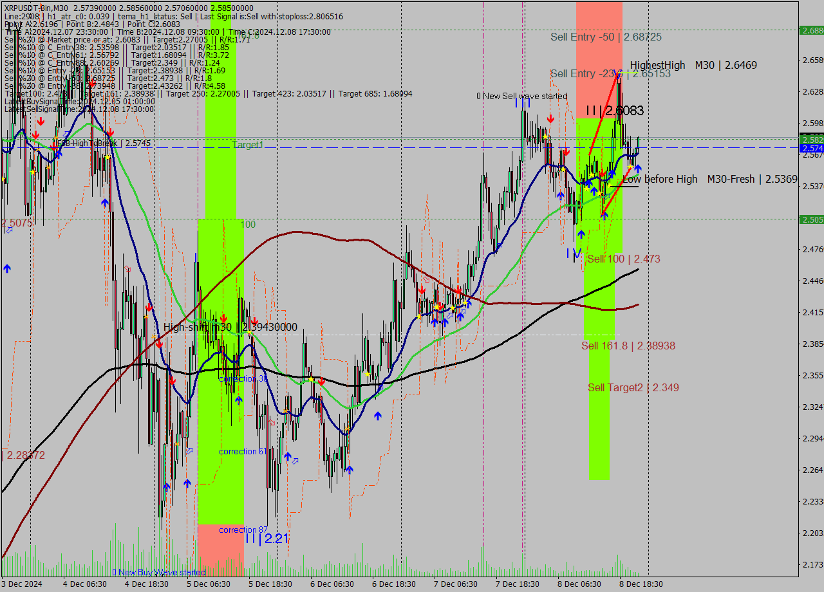Viewport: 824px width, 592px height.
Task: Click the '4 Dec 06:30' time axis label
Action: 86,584
